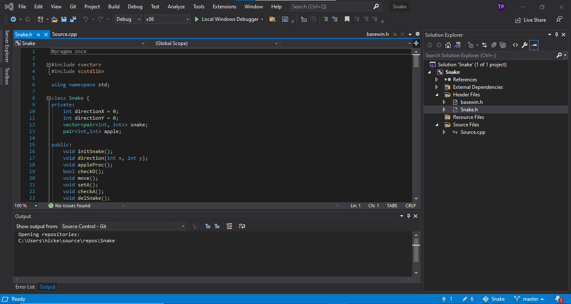This screenshot has height=304, width=571.
Task: Click the Live Share button
Action: [x=530, y=20]
